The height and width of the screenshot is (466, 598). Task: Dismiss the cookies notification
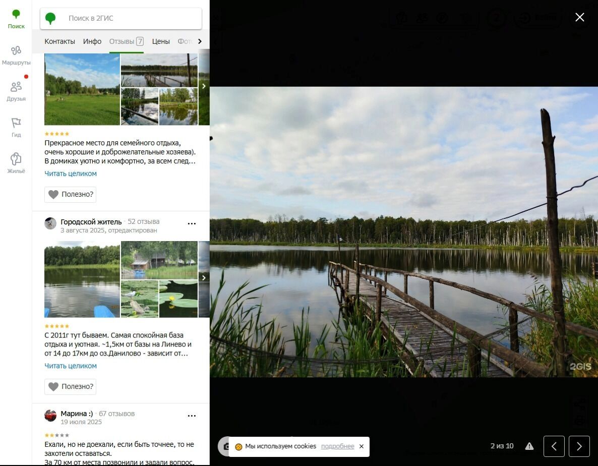[362, 446]
